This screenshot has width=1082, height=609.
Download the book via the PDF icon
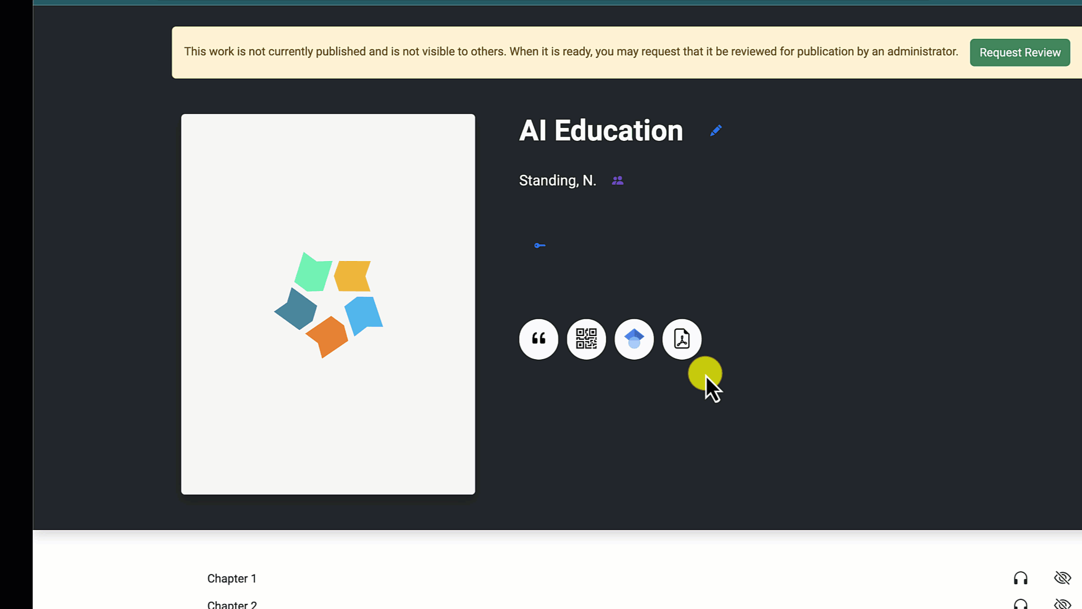point(682,339)
